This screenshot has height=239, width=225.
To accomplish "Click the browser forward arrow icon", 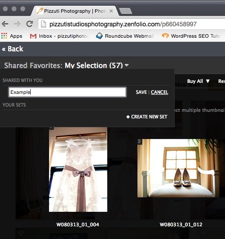I will point(17,24).
